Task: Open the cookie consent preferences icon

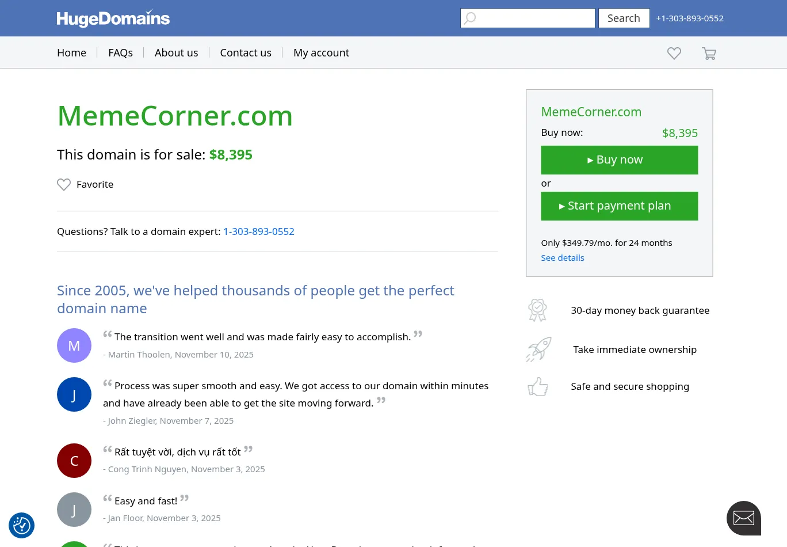Action: 22,525
